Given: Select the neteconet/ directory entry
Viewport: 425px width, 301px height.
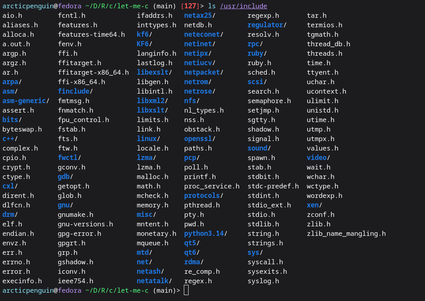Looking at the screenshot, I should point(204,34).
